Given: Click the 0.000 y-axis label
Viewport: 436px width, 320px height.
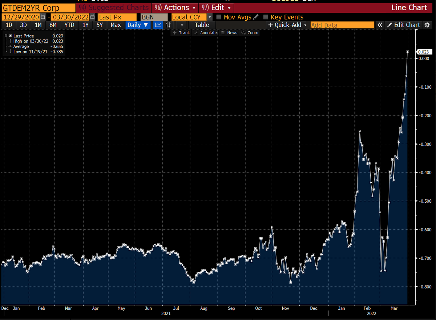Looking at the screenshot, I should click(423, 58).
